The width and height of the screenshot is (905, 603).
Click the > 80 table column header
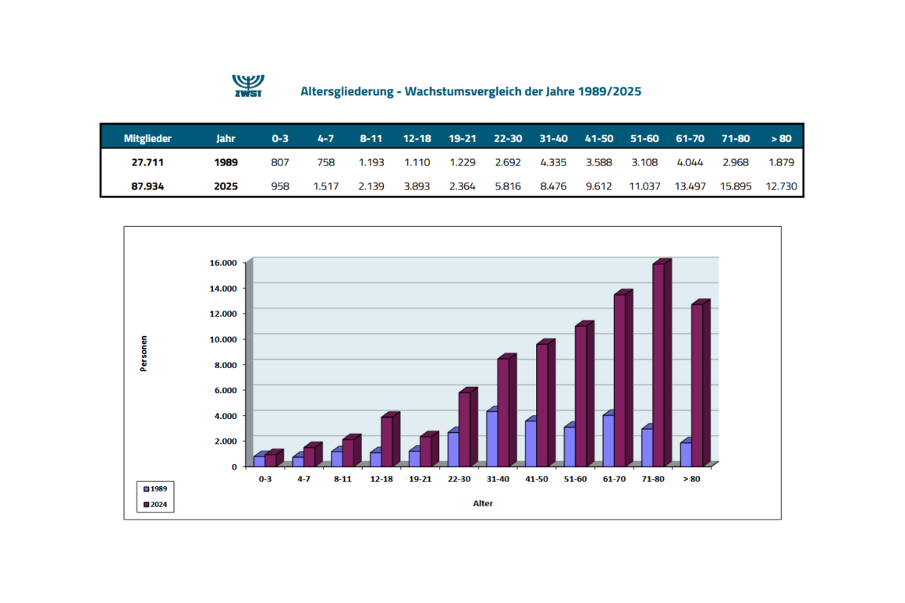tap(781, 139)
